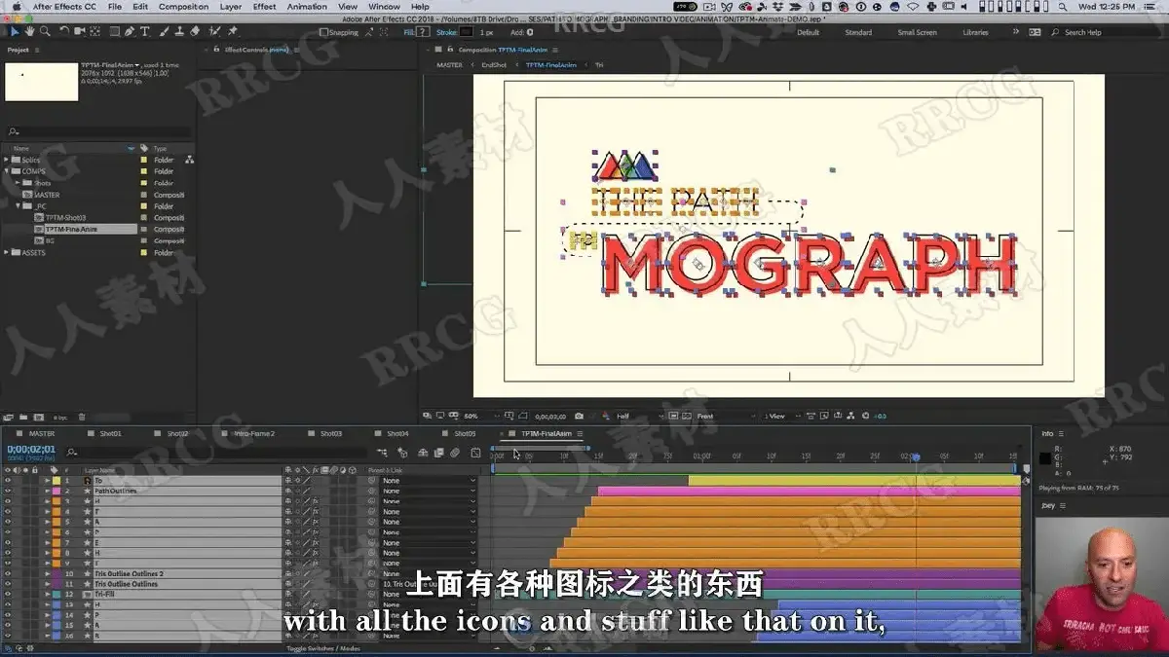Select the Hand tool
1169x657 pixels.
pos(29,31)
